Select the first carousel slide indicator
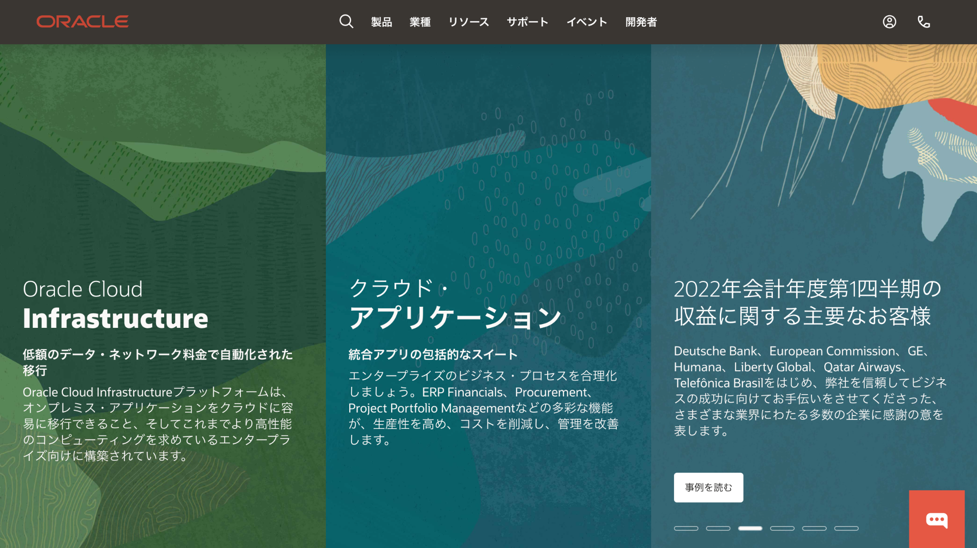 click(686, 528)
